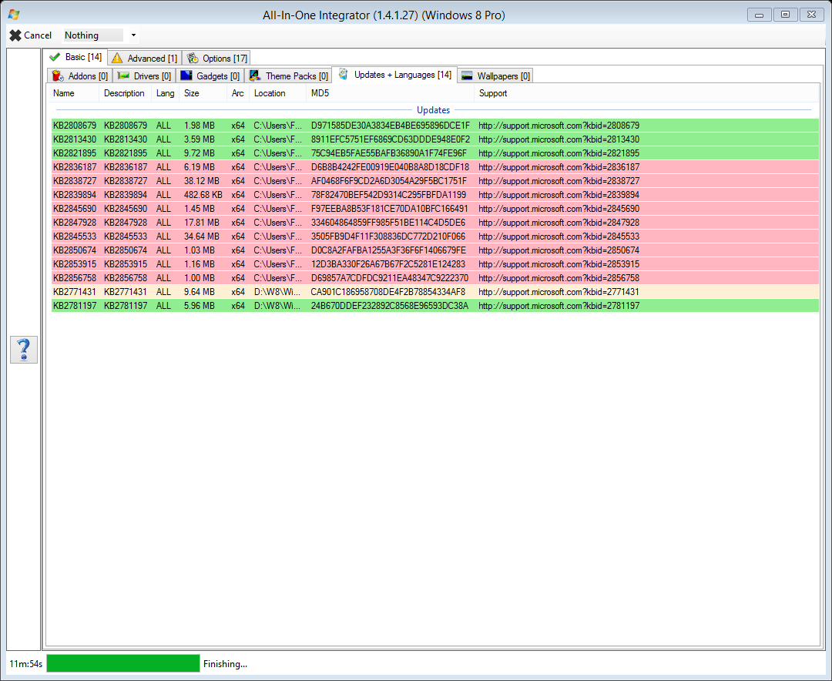Switch to the Basic [14] tab

click(x=75, y=57)
